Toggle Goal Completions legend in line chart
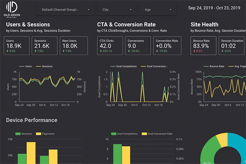 click(124, 67)
